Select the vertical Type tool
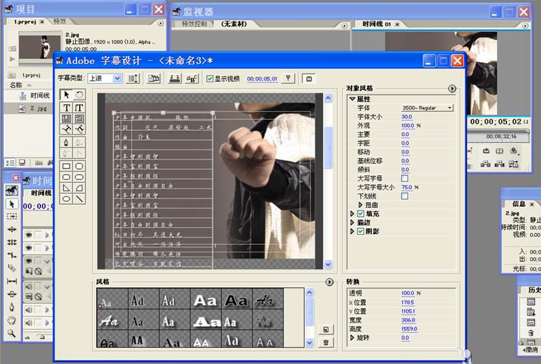The height and width of the screenshot is (364, 541). pos(79,108)
